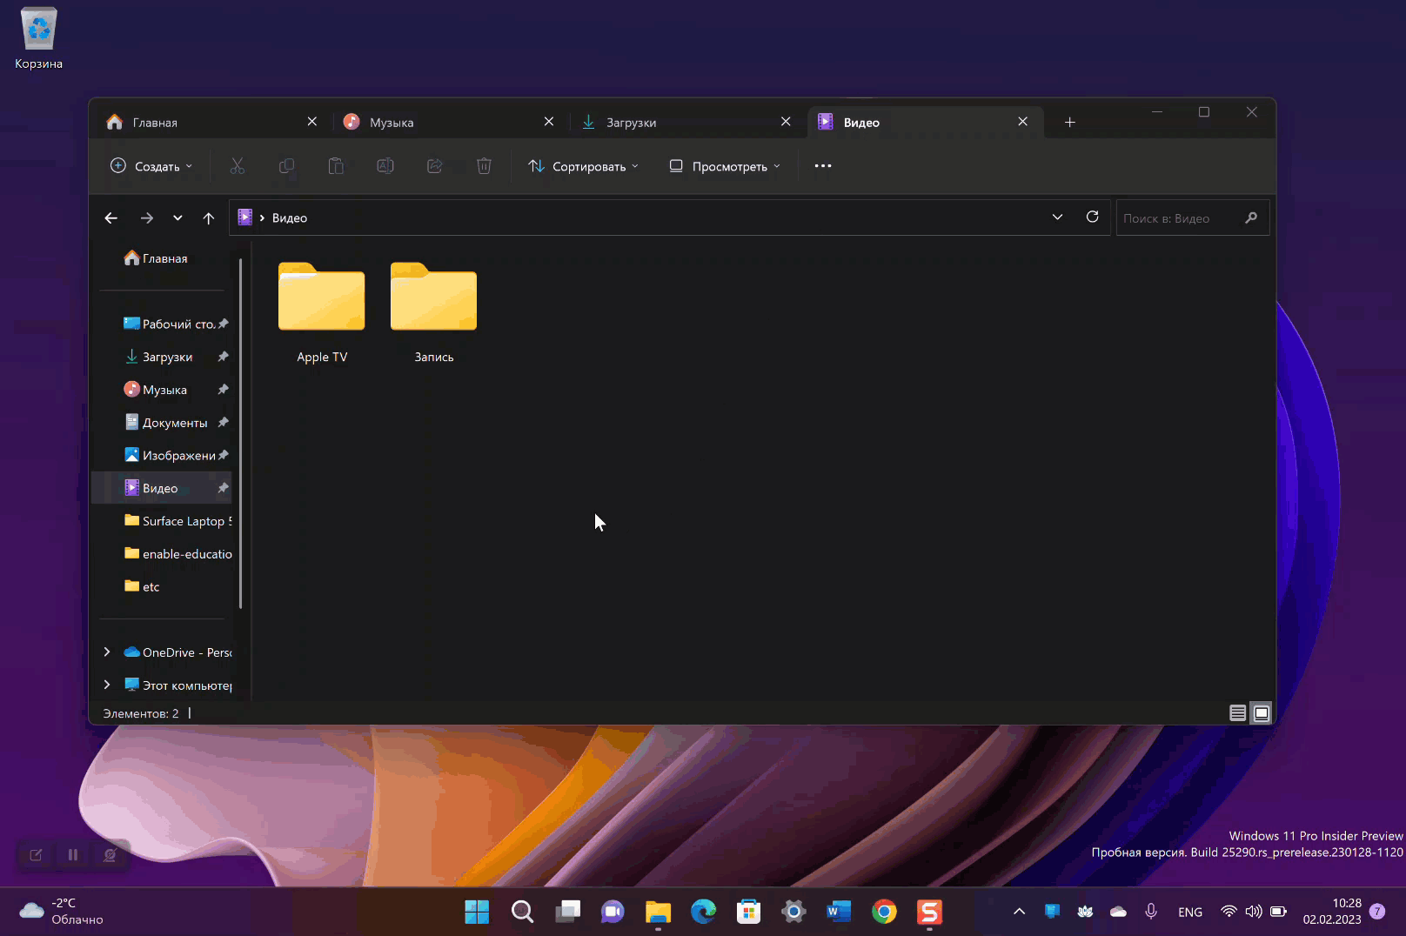Open etc folder in sidebar
This screenshot has height=936, width=1406.
tap(162, 587)
